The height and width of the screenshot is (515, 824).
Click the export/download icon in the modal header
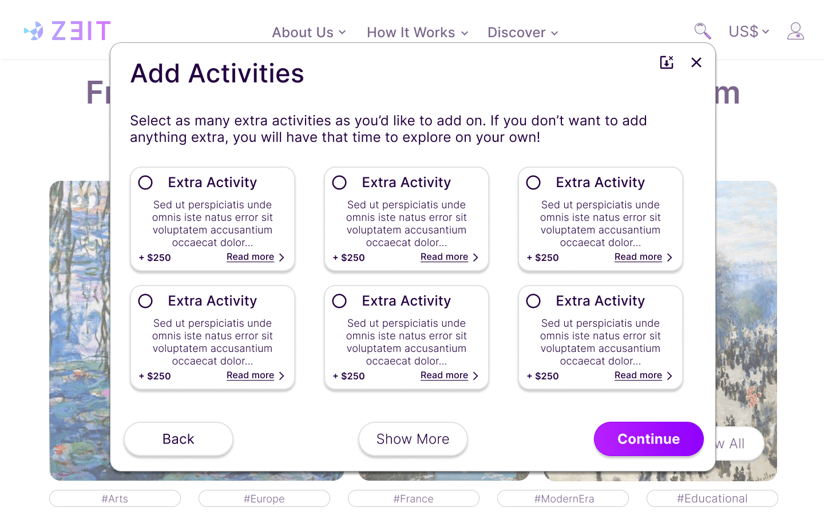(x=667, y=62)
